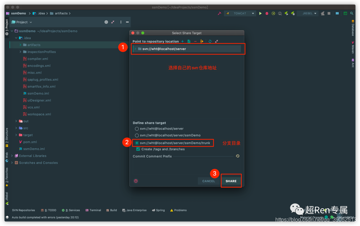The width and height of the screenshot is (360, 226).
Task: Open the Services tool window tab
Action: (71, 210)
